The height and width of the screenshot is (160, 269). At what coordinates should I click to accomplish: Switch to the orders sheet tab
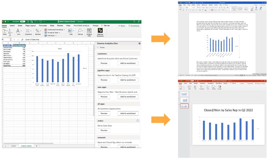click(x=13, y=146)
